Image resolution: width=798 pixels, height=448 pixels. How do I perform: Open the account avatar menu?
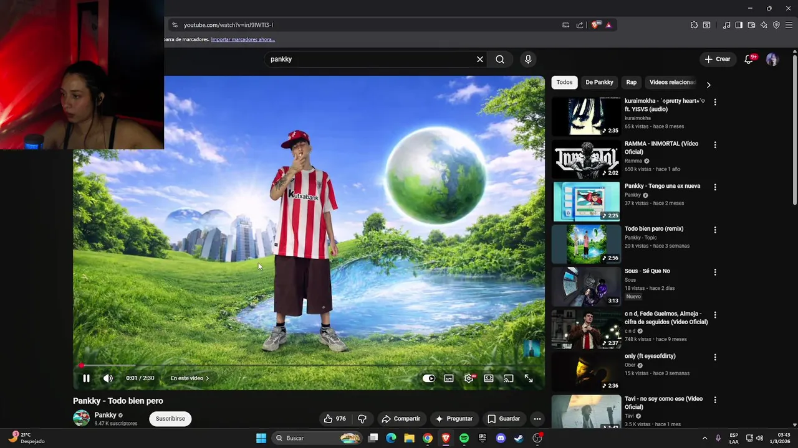pyautogui.click(x=772, y=59)
